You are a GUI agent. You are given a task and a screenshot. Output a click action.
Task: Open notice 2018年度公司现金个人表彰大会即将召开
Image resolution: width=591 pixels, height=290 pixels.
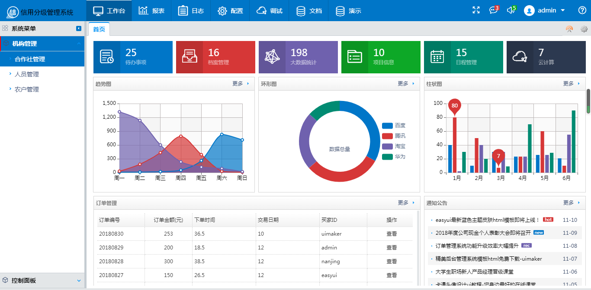click(483, 233)
